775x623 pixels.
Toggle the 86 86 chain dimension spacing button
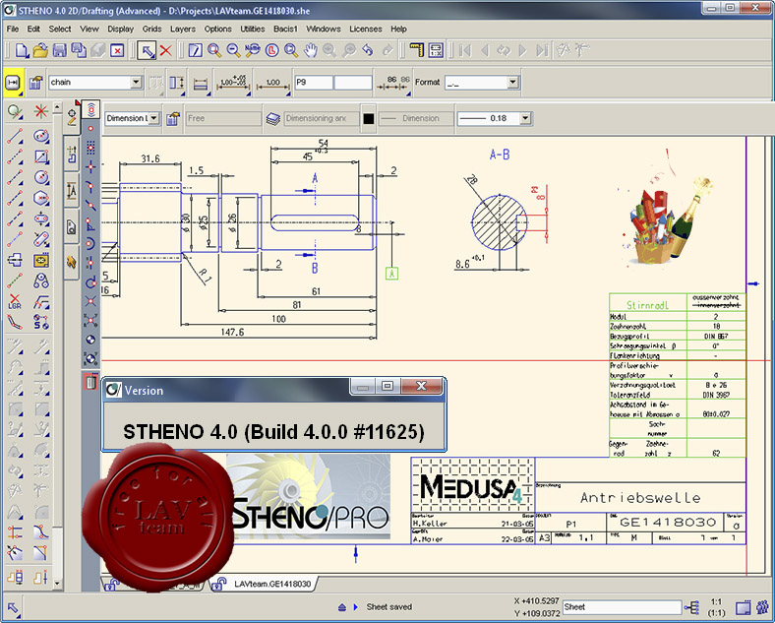394,83
